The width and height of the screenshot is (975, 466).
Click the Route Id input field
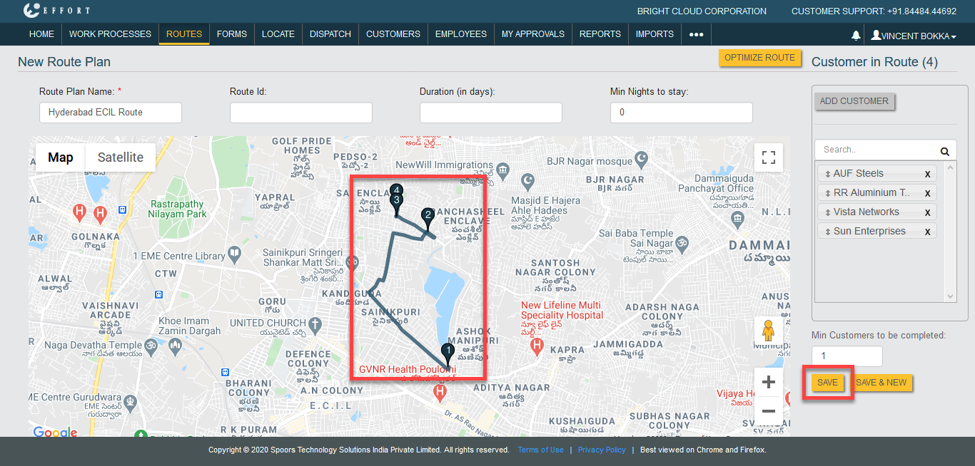[300, 113]
